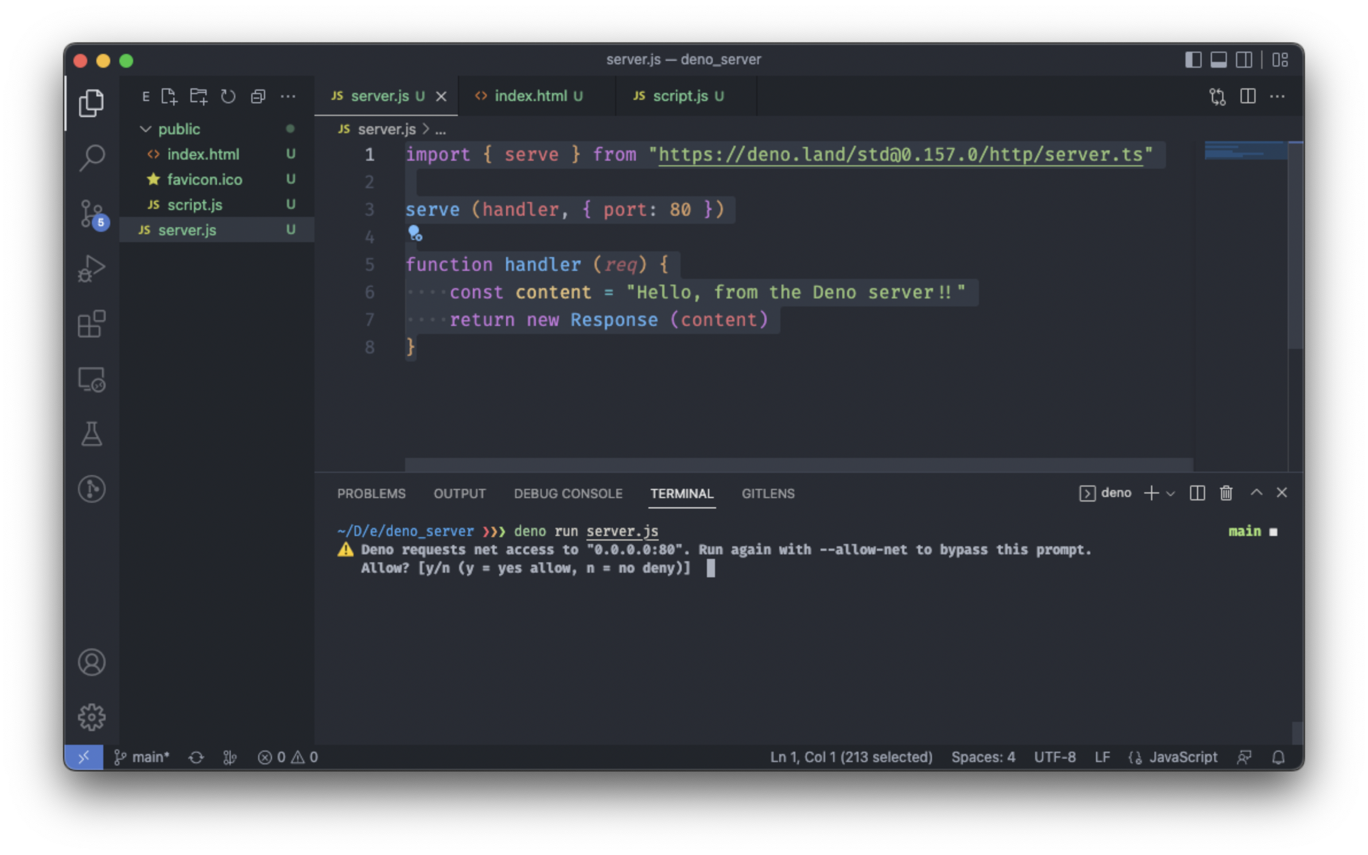Open the Extensions view
Viewport: 1368px width, 855px height.
click(x=91, y=324)
